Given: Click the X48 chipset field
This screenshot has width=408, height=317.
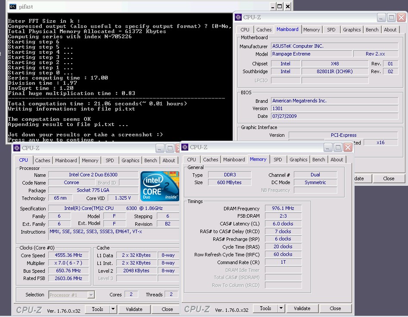Looking at the screenshot, I should click(x=335, y=64).
